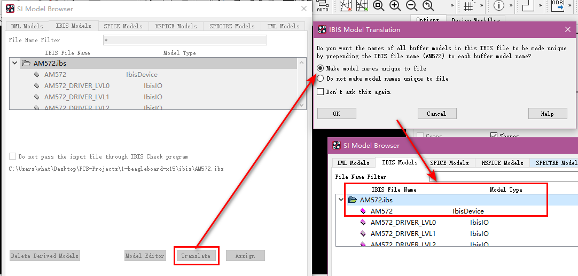
Task: Click pink model icon beside AM572 IbisDevice
Action: pyautogui.click(x=363, y=211)
